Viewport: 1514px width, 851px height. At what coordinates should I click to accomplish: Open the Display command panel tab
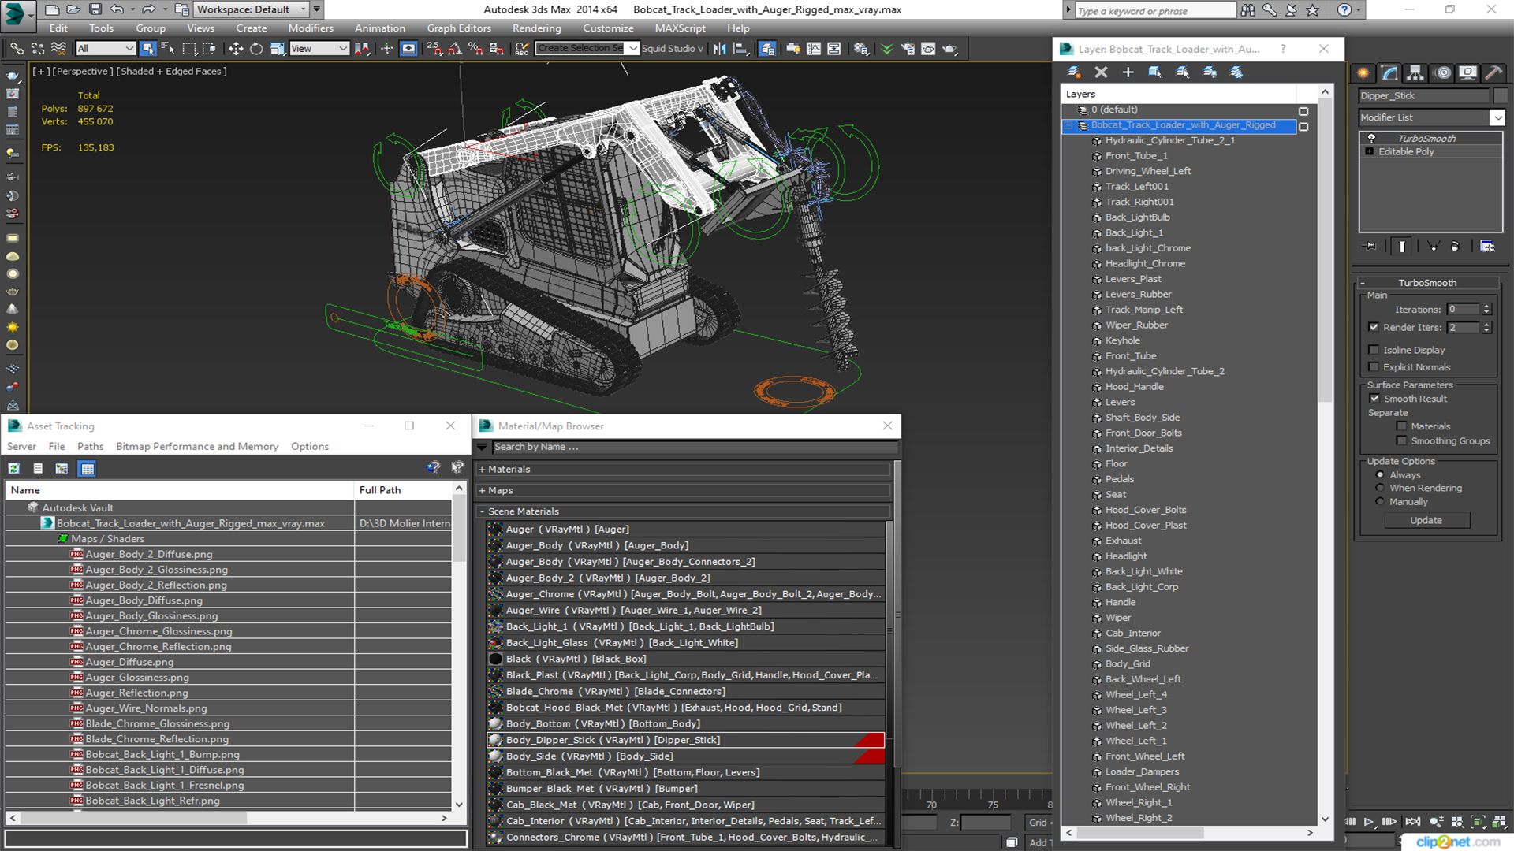(x=1467, y=72)
